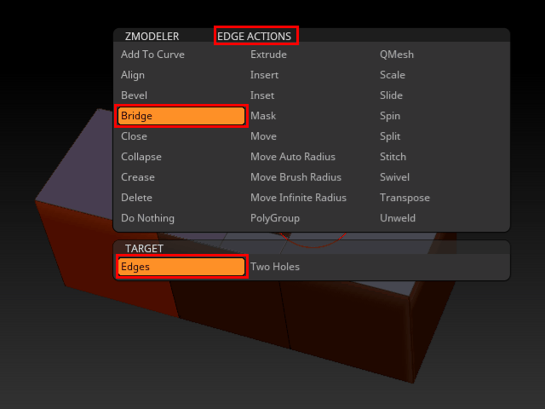The height and width of the screenshot is (409, 545).
Task: Choose the Crease action
Action: pyautogui.click(x=138, y=177)
